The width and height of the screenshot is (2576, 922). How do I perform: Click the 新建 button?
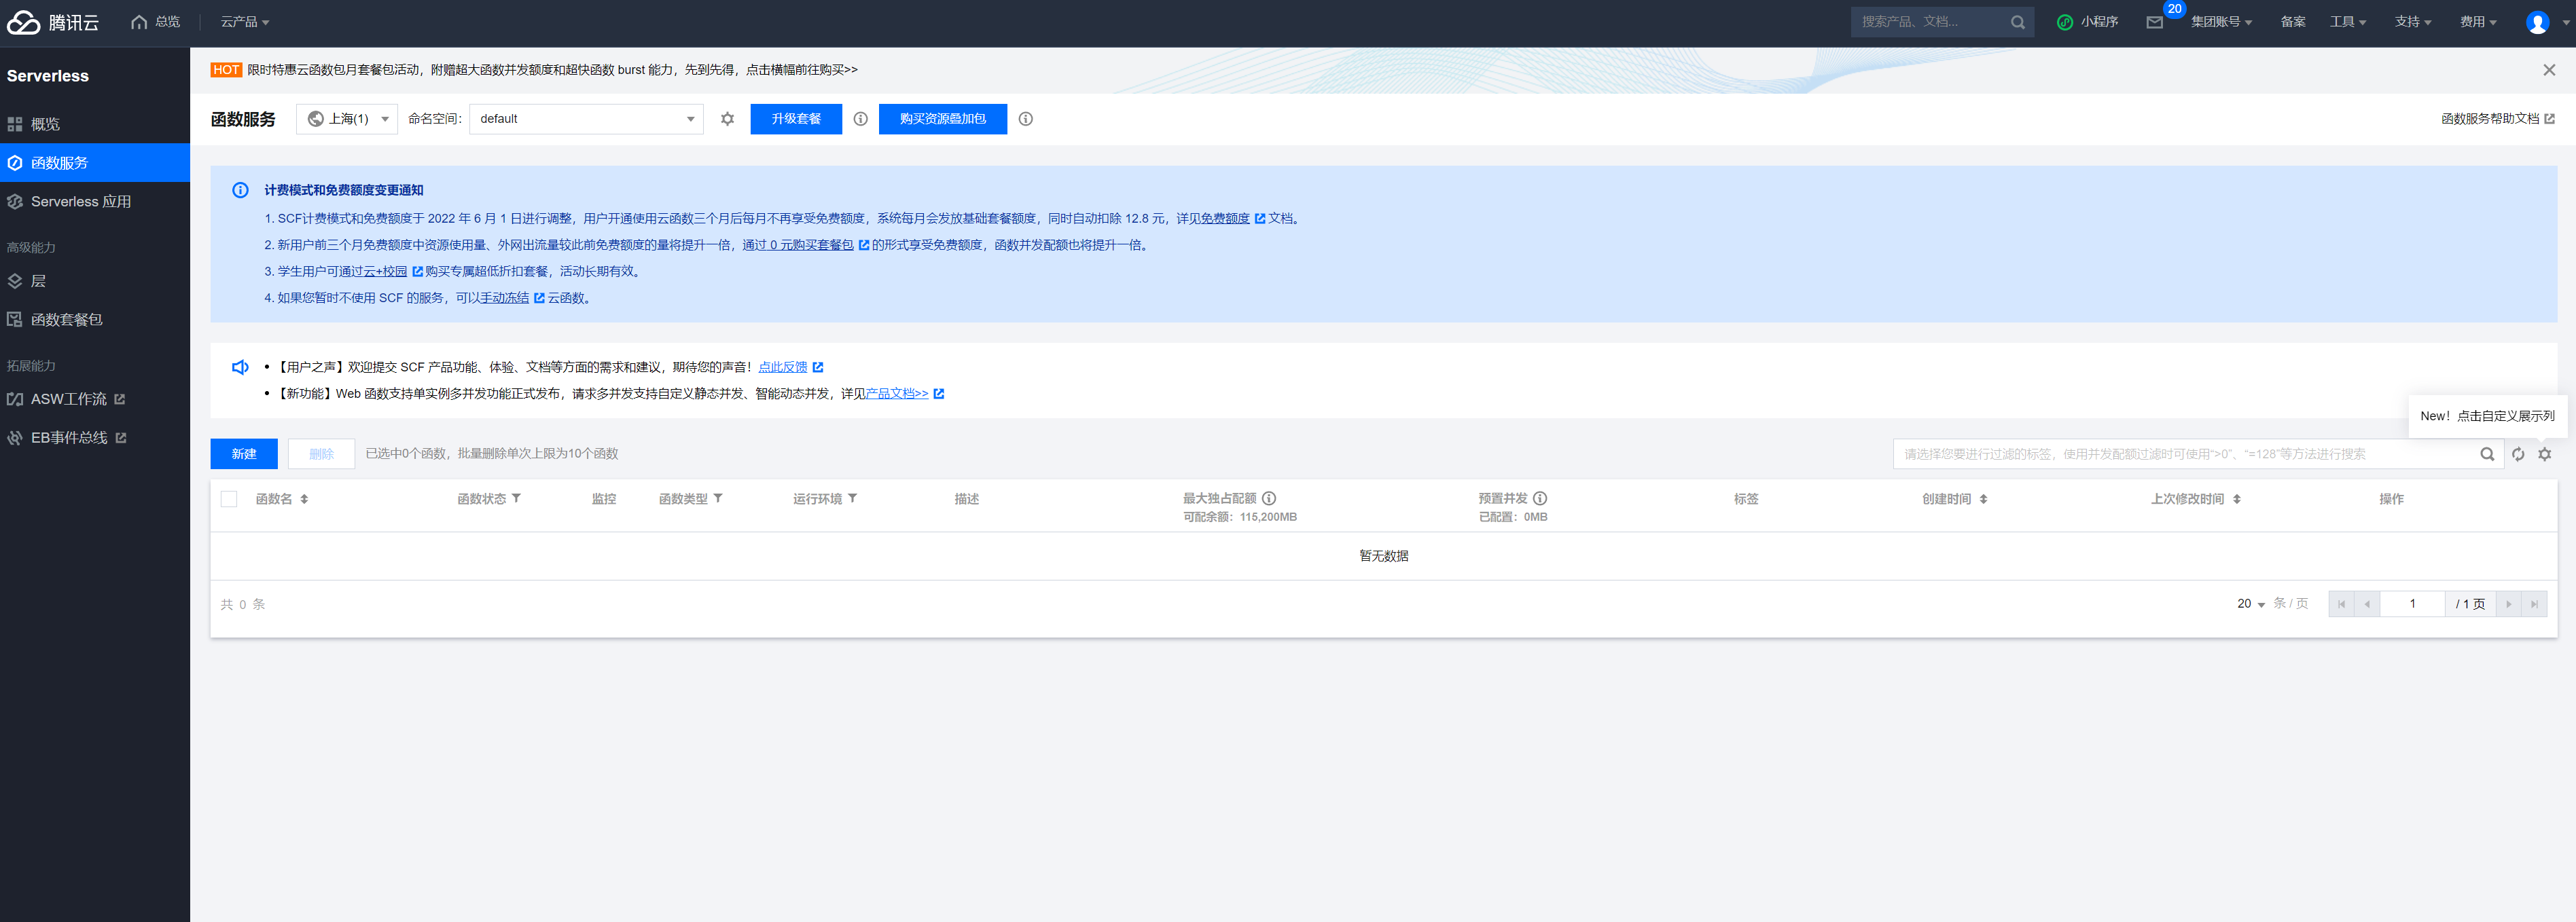[x=244, y=454]
